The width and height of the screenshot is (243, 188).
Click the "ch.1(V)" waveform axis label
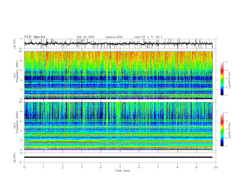[15, 44]
